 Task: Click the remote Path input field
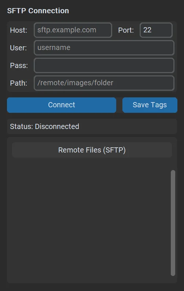pos(104,83)
